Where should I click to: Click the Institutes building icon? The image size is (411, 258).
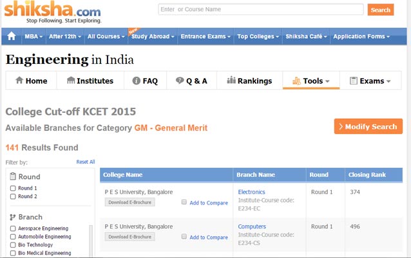click(x=70, y=81)
